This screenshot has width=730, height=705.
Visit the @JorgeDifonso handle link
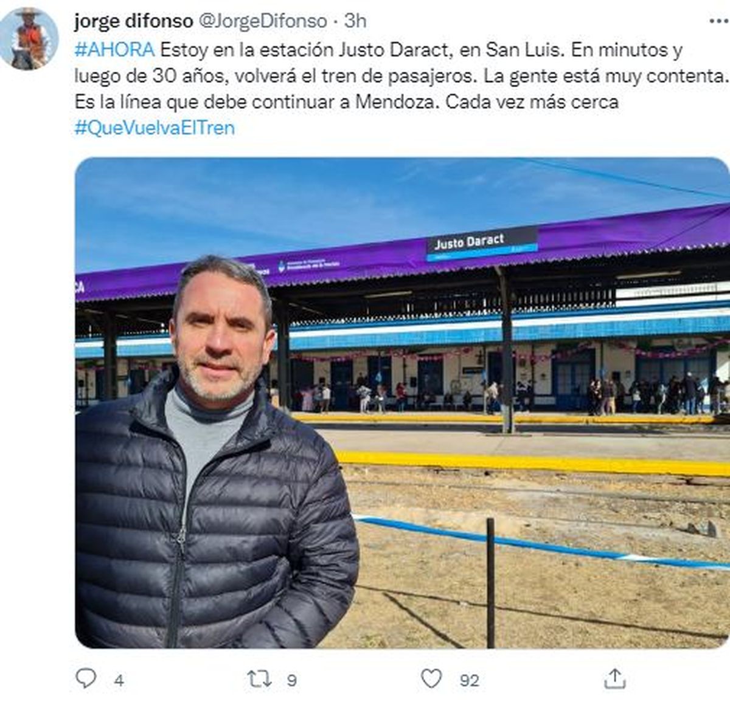[x=263, y=21]
